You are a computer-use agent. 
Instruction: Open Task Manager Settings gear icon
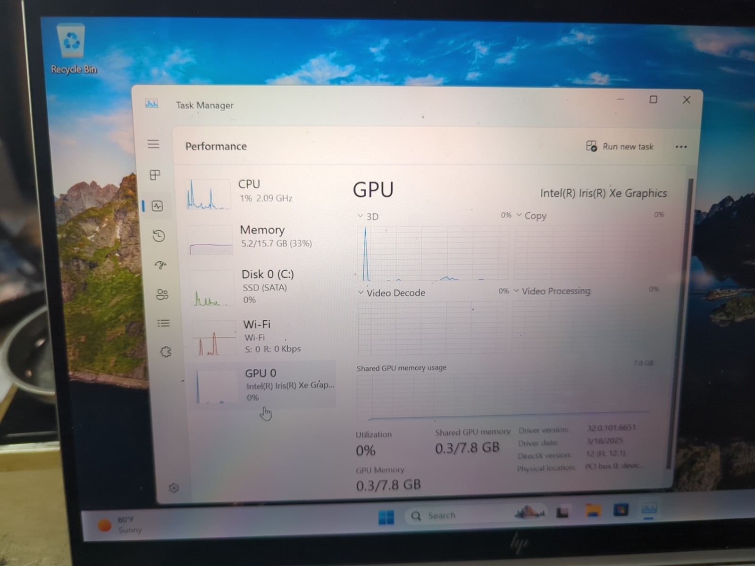coord(174,488)
